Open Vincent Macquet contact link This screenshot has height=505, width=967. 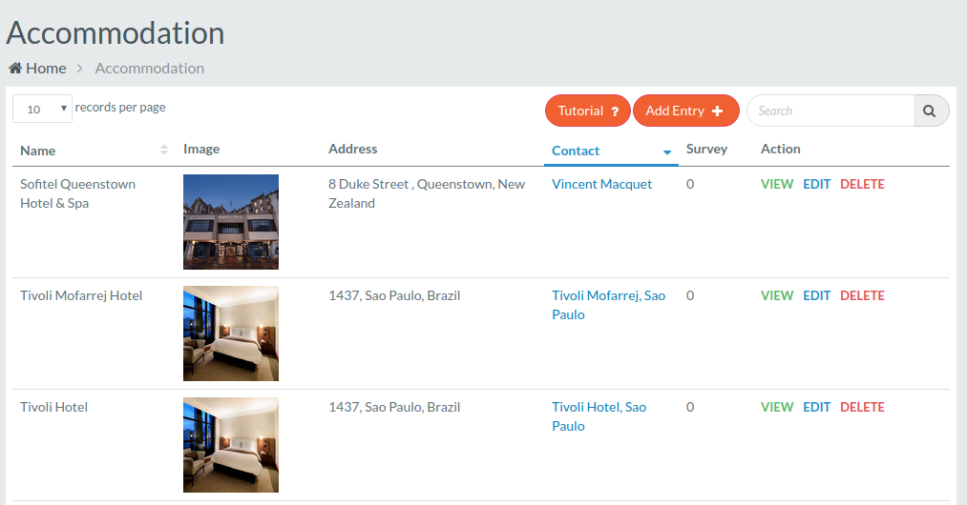click(x=601, y=184)
